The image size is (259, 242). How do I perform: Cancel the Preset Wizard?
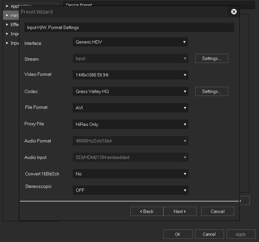pyautogui.click(x=217, y=211)
